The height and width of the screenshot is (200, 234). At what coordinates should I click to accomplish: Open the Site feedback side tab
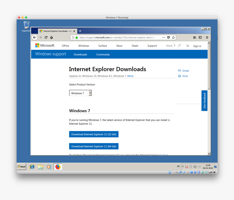[x=204, y=101]
